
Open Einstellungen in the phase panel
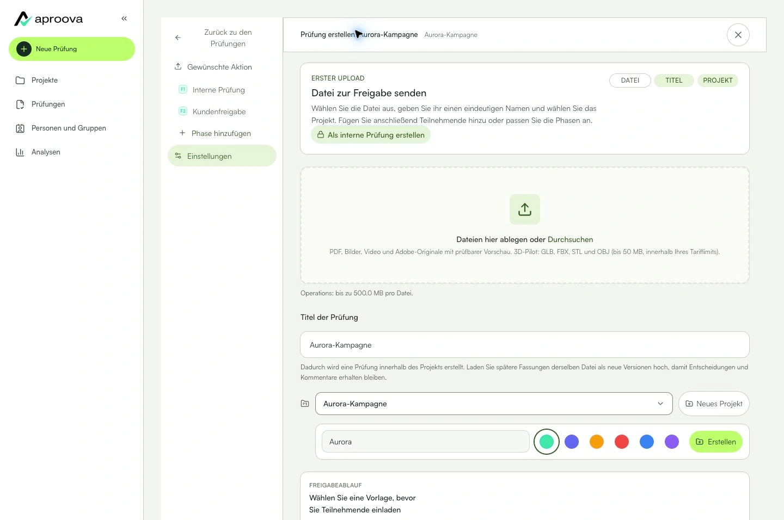point(222,156)
